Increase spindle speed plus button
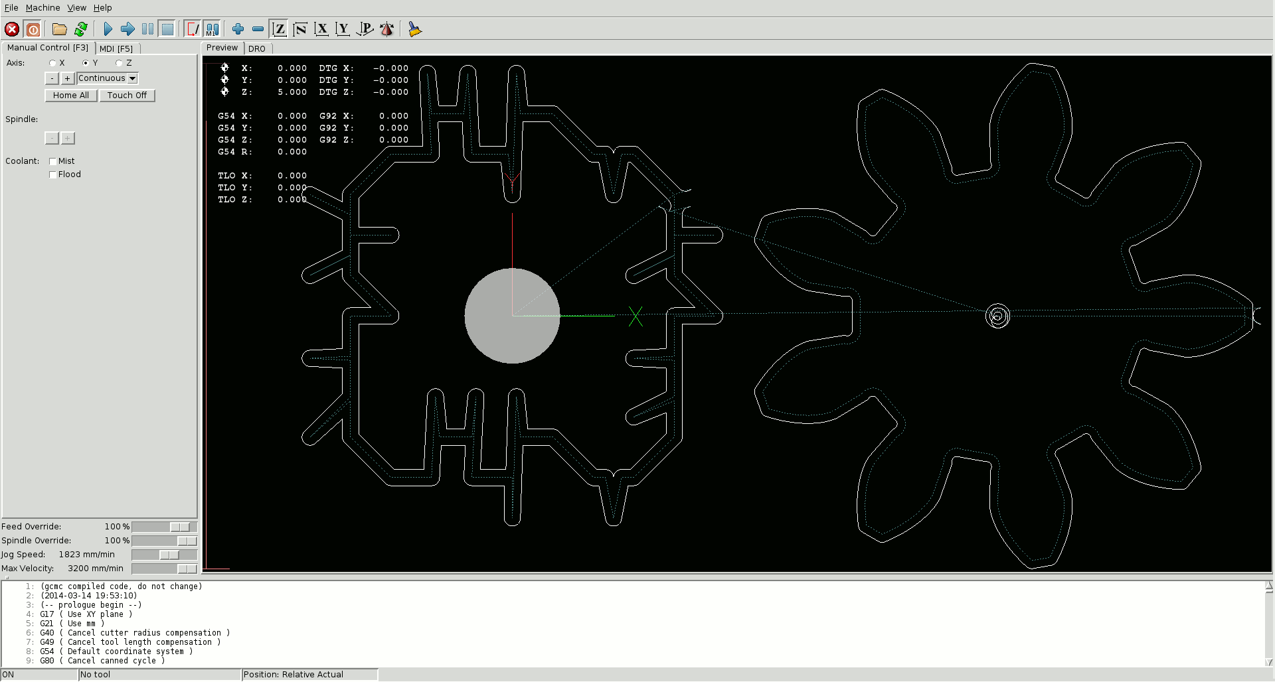 68,138
